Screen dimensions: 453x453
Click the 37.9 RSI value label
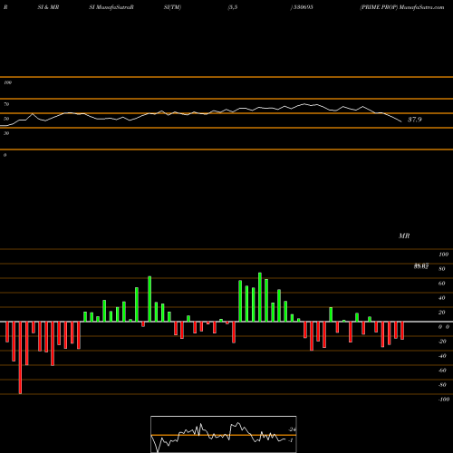click(x=415, y=120)
